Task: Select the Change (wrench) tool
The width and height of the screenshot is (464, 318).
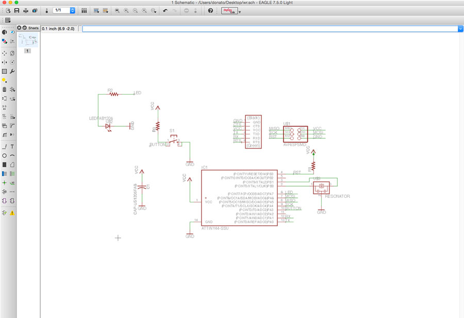Action: coord(12,71)
